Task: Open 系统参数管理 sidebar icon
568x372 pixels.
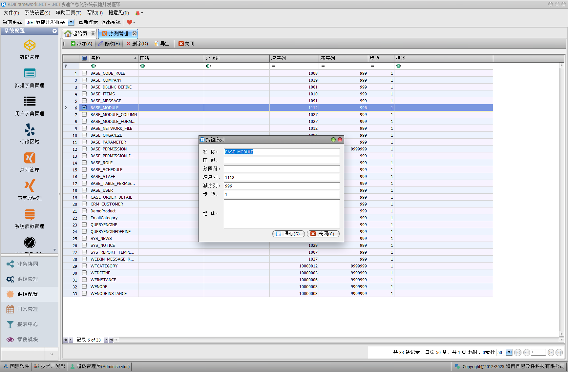Action: 30,215
